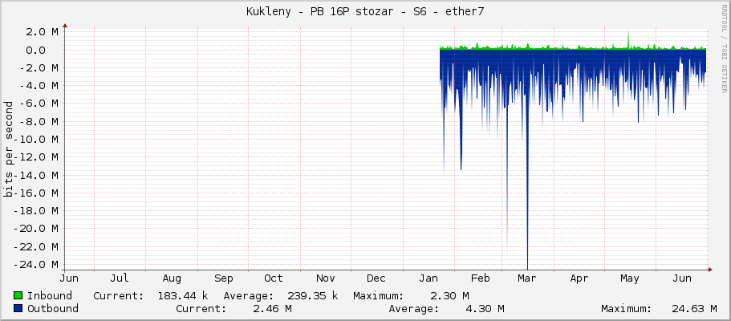Select the 'Inbound' legend label
Image resolution: width=731 pixels, height=321 pixels.
point(50,295)
